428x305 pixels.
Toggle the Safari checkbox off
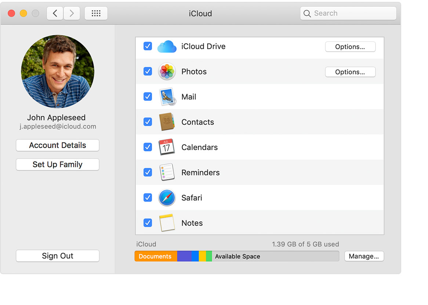tap(148, 198)
